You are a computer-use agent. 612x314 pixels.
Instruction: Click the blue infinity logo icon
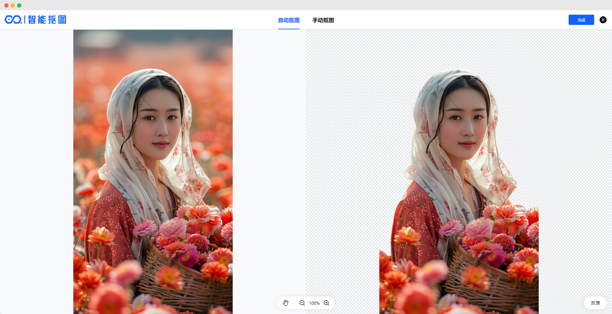(13, 19)
